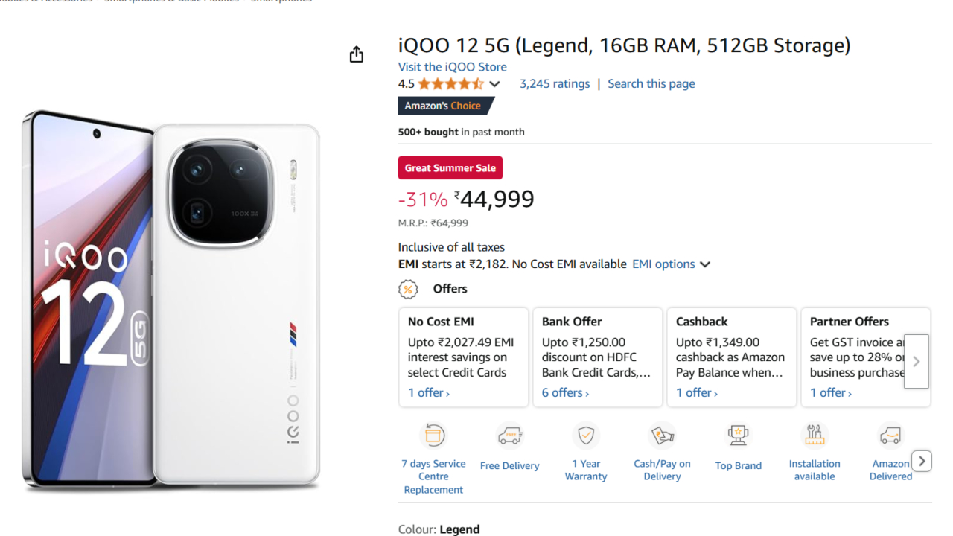Open the 1 offer link under Cashback
The width and height of the screenshot is (953, 536).
[697, 393]
